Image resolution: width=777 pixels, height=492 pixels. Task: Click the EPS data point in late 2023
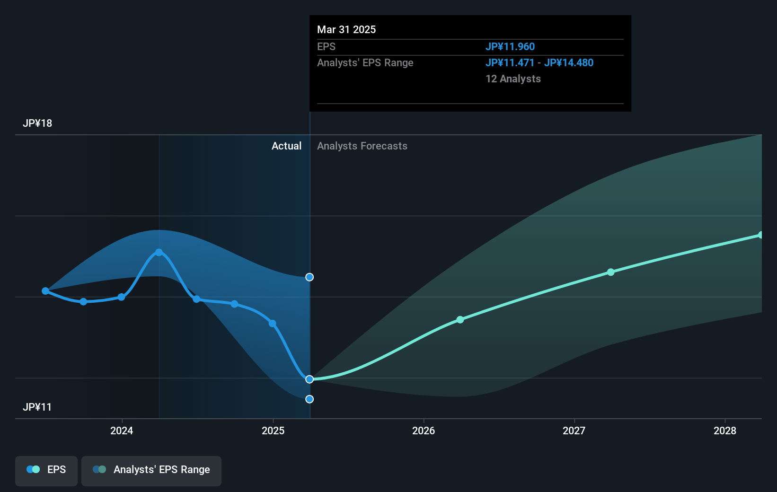83,302
